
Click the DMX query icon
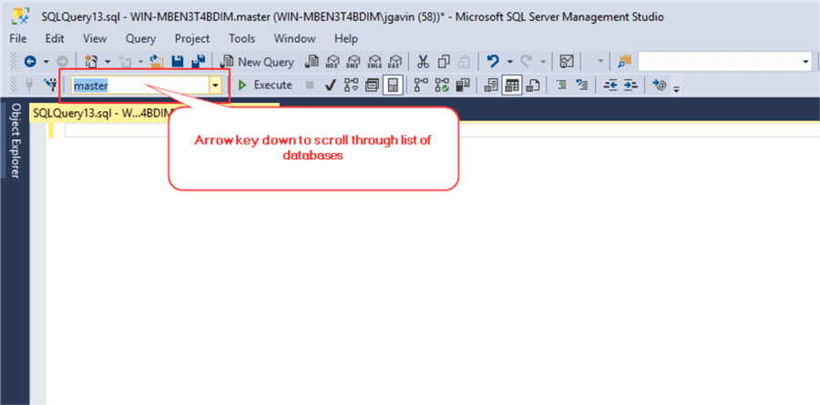pyautogui.click(x=354, y=62)
